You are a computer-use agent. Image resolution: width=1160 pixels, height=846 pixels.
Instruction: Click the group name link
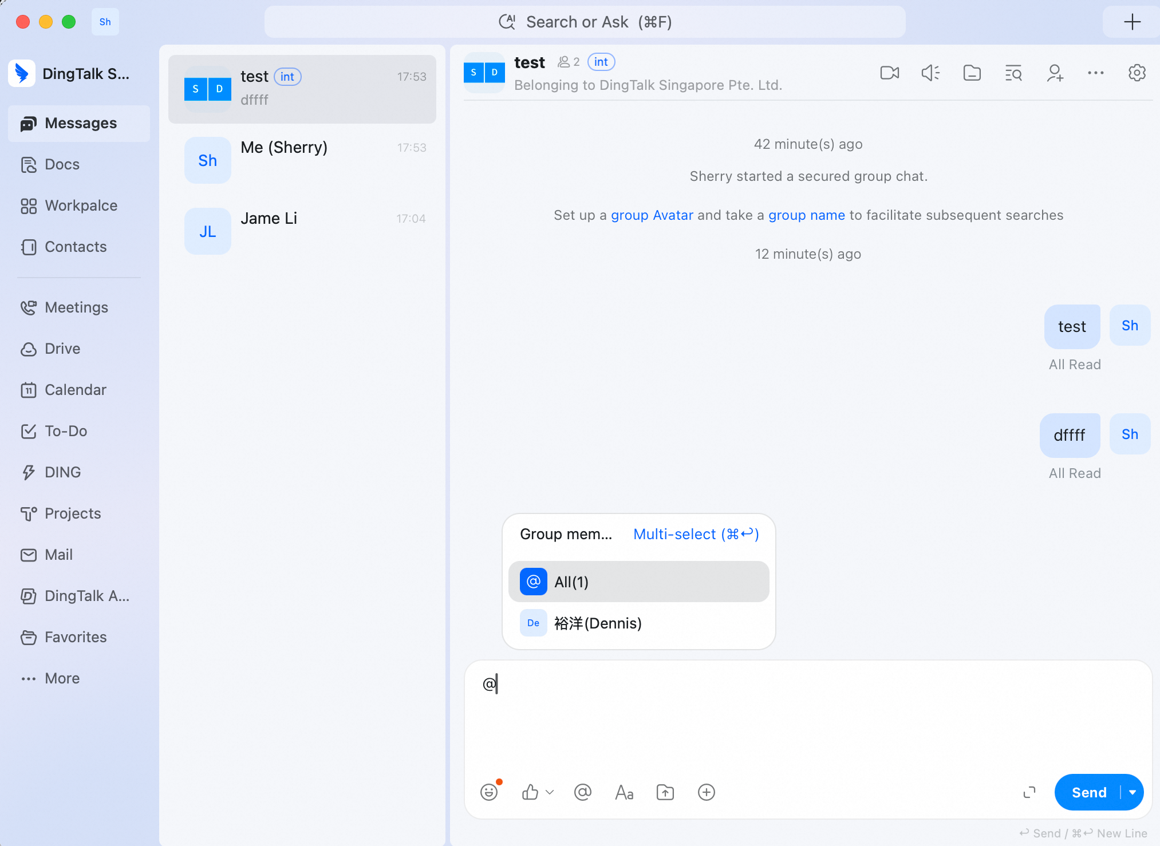tap(807, 215)
